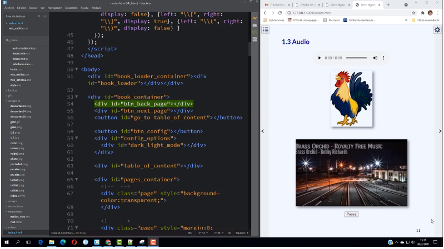Expand the fondos folder
The height and width of the screenshot is (249, 444).
(12, 90)
